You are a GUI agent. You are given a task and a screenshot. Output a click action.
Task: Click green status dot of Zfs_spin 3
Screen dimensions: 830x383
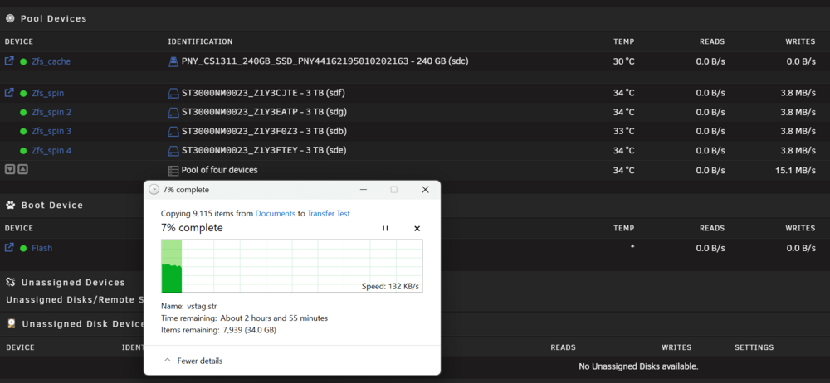23,132
